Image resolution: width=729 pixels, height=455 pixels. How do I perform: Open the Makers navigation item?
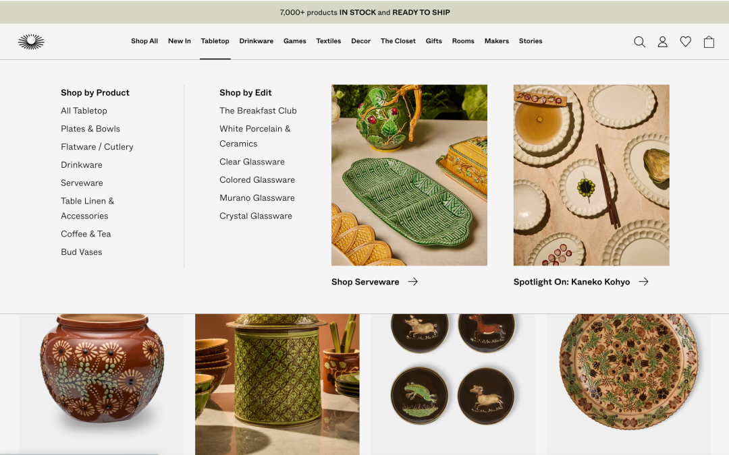click(497, 41)
